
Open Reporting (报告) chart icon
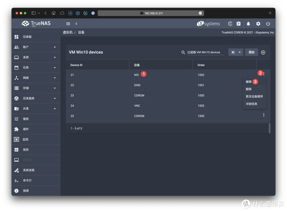coord(16,150)
